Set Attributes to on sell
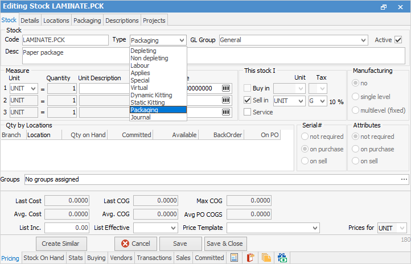The width and height of the screenshot is (411, 264). click(x=355, y=161)
